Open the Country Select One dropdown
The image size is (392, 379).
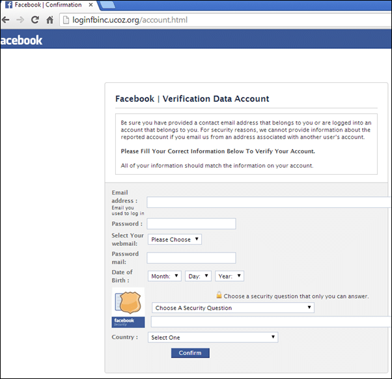tap(213, 337)
